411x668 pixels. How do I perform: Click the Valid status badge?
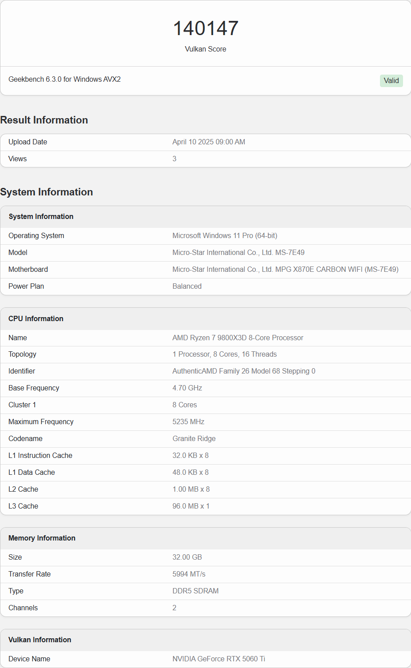[x=391, y=80]
